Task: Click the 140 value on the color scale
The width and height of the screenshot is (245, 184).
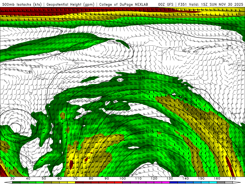Action: pyautogui.click(x=186, y=178)
